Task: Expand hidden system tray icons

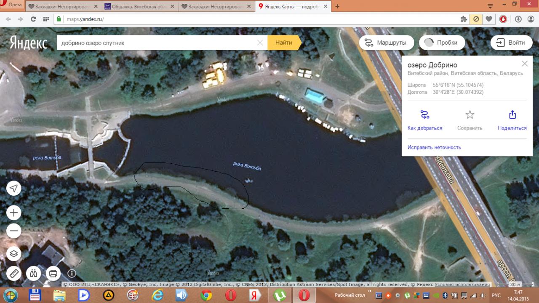Action: tap(370, 291)
